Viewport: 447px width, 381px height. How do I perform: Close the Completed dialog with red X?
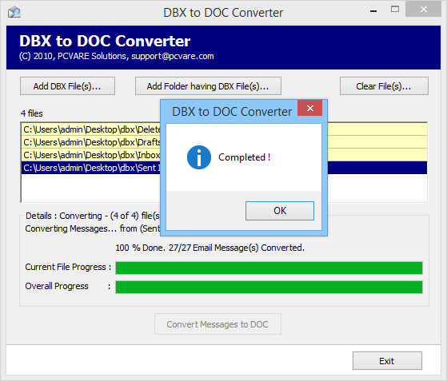click(x=310, y=108)
